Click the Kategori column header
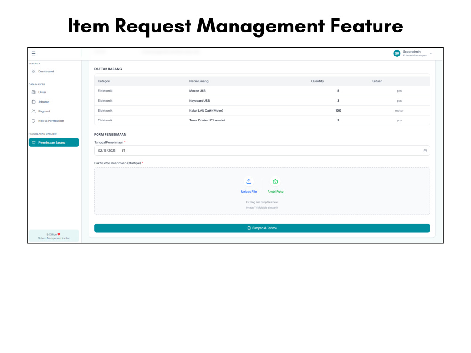Image resolution: width=471 pixels, height=353 pixels. (104, 81)
